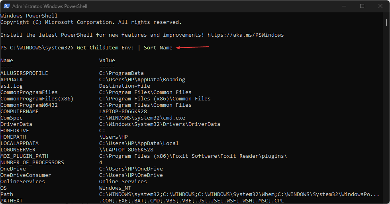Click the Windows_NT OS value
Screen dimensions: 390x204
coord(115,188)
